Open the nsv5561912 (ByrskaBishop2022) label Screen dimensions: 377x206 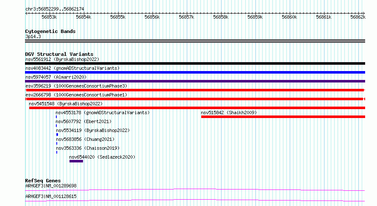point(62,59)
